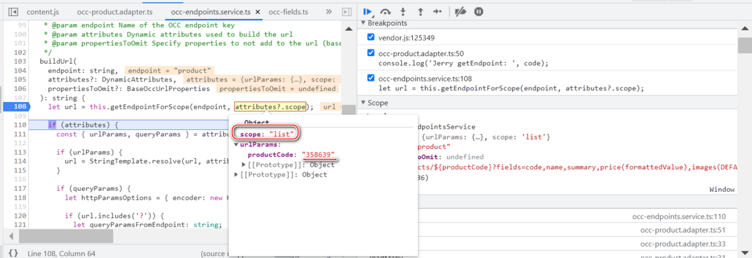Image resolution: width=752 pixels, height=258 pixels.
Task: Collapse the Breakpoints section
Action: click(x=364, y=23)
